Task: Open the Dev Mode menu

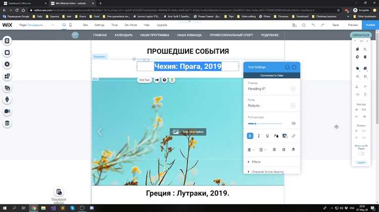Action: pos(131,25)
